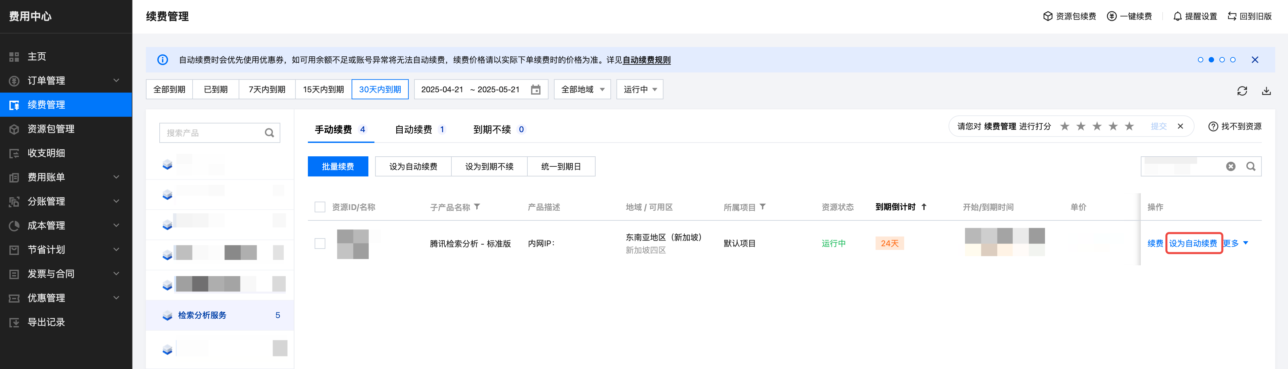Click the 提醒设置 bell icon

(x=1177, y=16)
